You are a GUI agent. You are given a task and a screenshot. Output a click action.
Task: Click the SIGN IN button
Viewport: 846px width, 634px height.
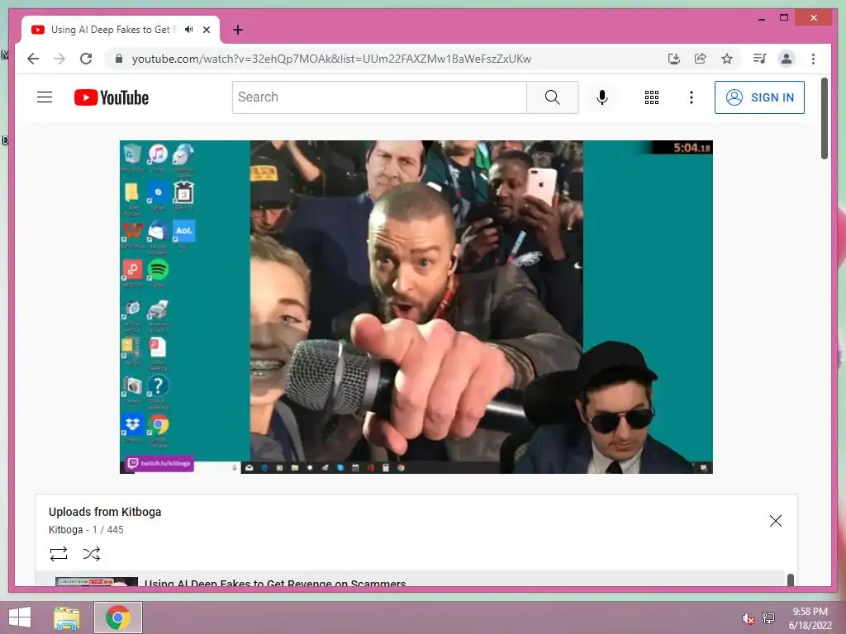[759, 97]
